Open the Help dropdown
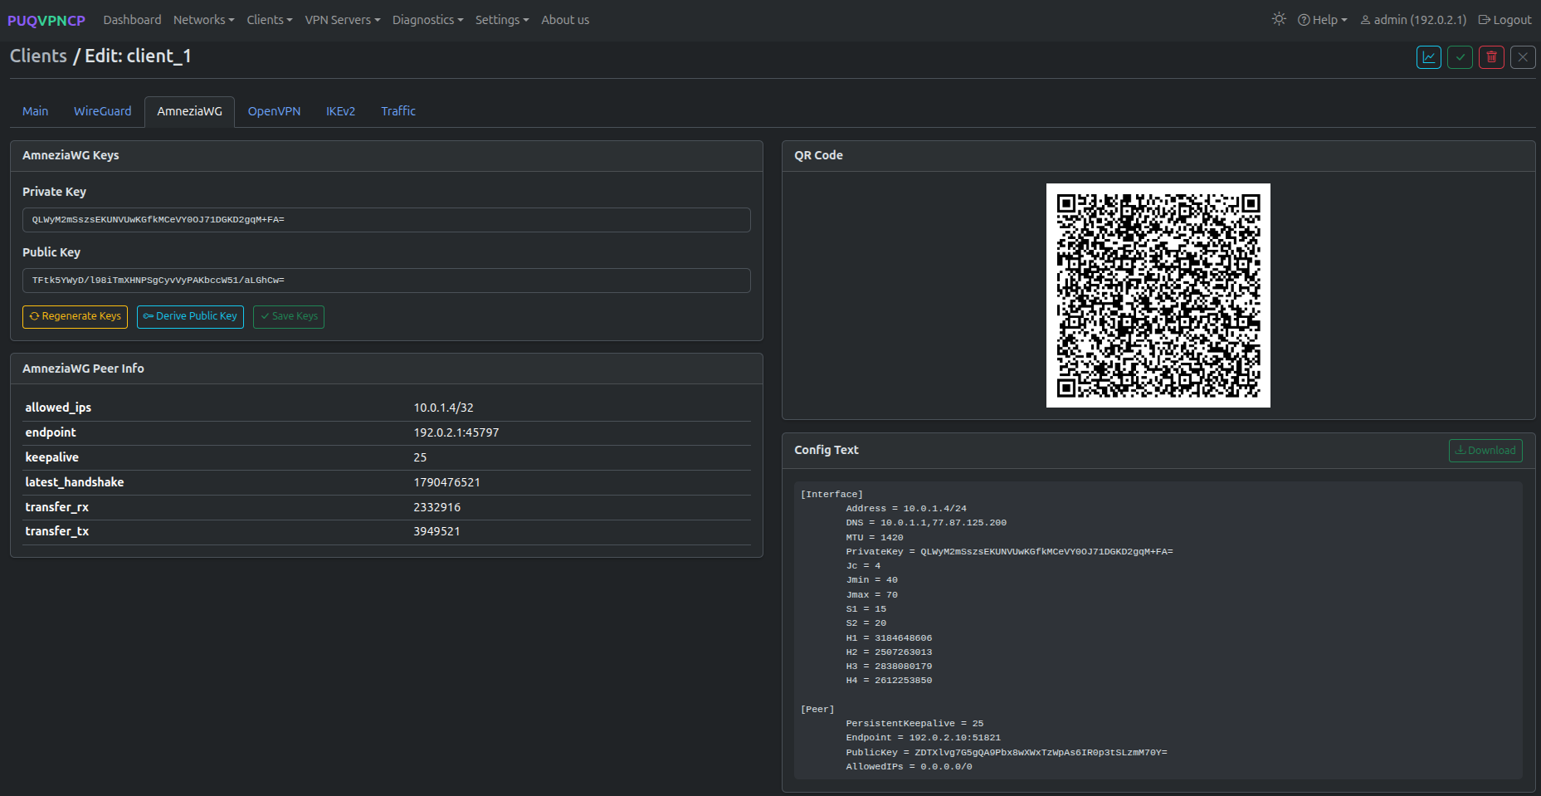1541x796 pixels. pyautogui.click(x=1323, y=20)
